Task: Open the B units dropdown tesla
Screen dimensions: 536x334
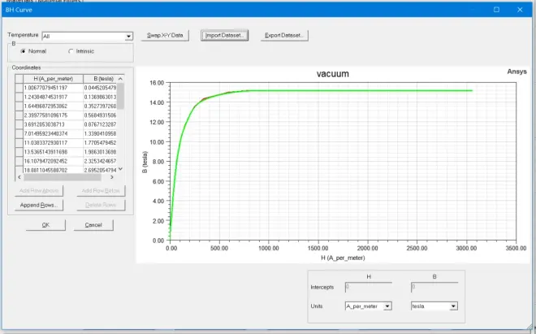Action: tap(453, 306)
